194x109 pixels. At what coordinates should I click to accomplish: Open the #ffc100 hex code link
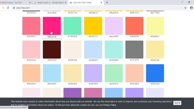tap(134, 13)
